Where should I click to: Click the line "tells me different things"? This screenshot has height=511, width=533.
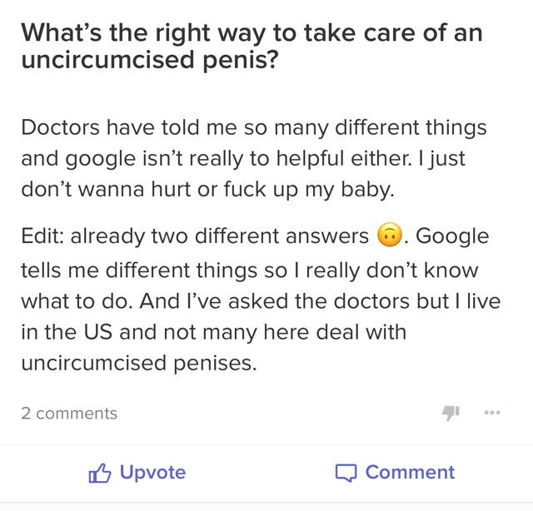point(250,270)
